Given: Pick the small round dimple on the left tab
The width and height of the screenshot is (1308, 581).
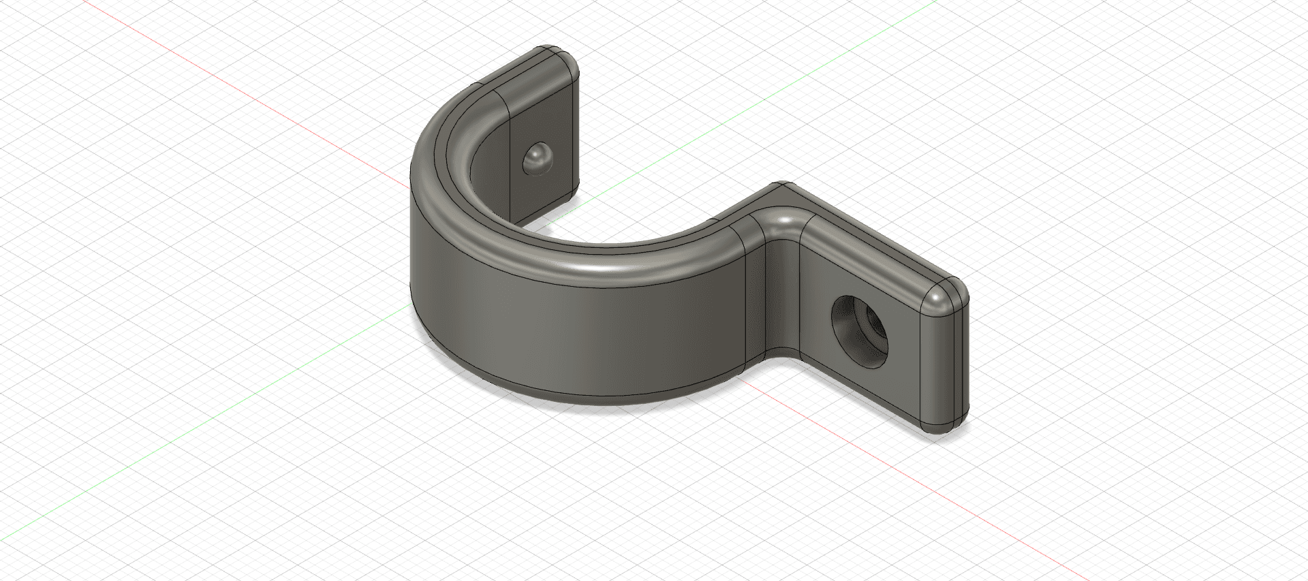Looking at the screenshot, I should click(x=537, y=159).
